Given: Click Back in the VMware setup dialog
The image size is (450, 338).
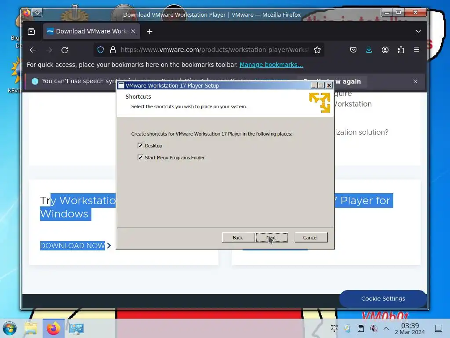Looking at the screenshot, I should [238, 238].
